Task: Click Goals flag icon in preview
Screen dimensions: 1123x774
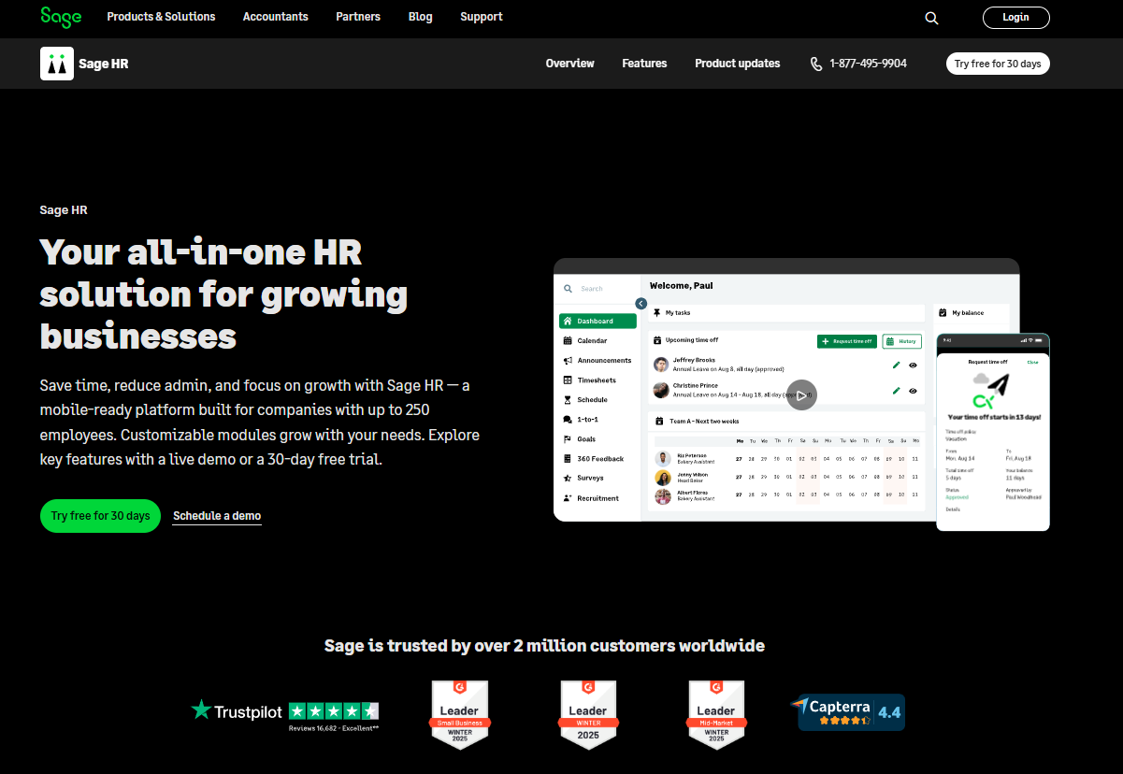Action: click(x=568, y=439)
